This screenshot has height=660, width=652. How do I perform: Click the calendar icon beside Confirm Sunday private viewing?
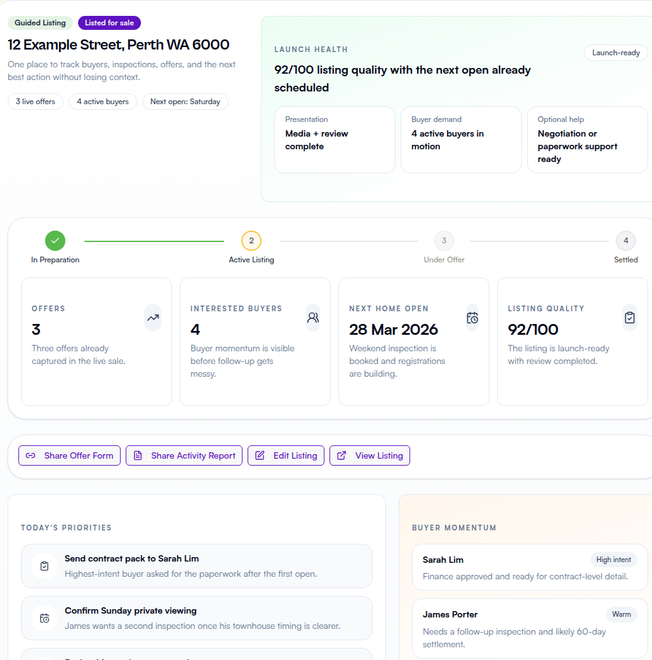click(x=44, y=617)
